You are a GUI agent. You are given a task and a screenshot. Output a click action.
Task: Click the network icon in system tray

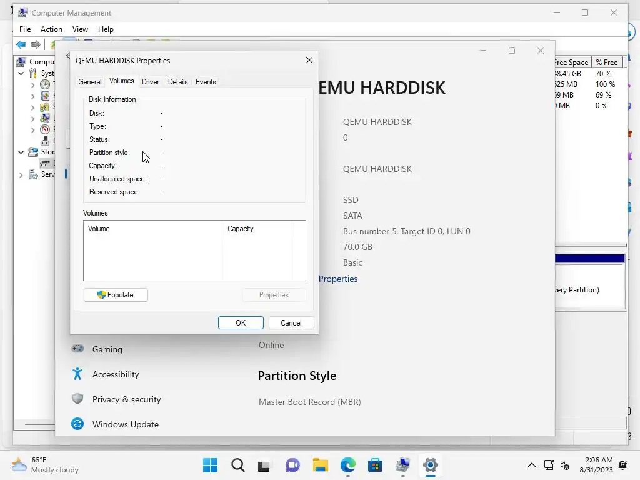tap(549, 465)
